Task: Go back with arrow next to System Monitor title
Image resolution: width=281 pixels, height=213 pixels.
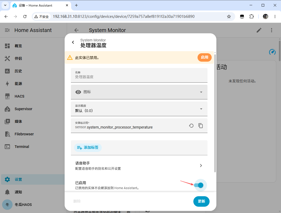Action: [76, 30]
